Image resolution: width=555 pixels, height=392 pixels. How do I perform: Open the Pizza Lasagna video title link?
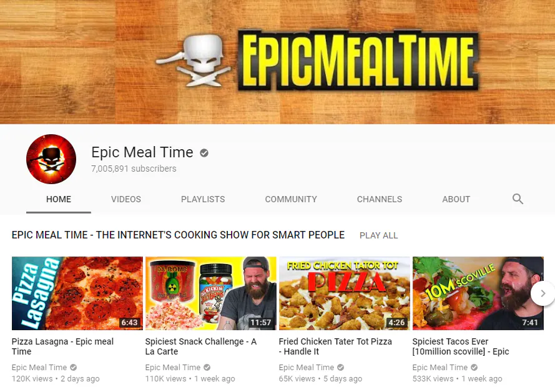62,346
